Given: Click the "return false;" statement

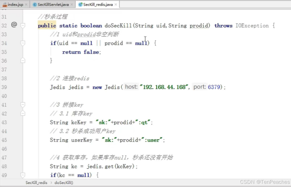Looking at the screenshot, I should [x=82, y=52].
